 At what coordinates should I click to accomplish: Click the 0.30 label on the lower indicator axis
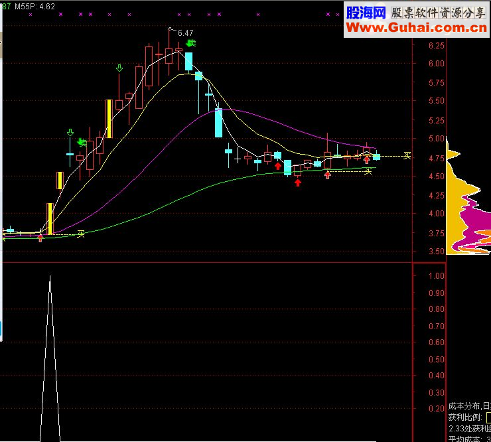click(436, 392)
